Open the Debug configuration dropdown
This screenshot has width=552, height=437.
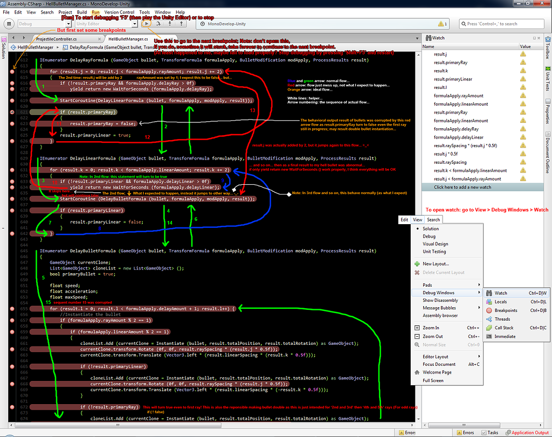[x=45, y=23]
